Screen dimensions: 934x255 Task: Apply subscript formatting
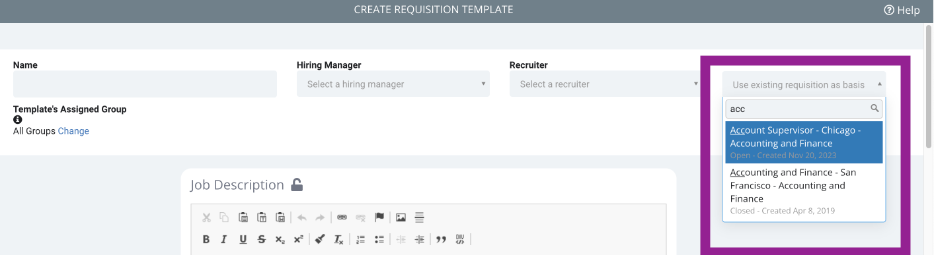[x=280, y=239]
